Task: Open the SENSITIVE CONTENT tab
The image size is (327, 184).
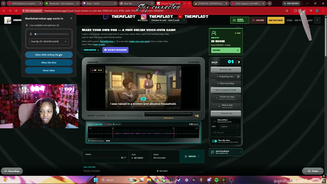Action: pyautogui.click(x=211, y=3)
